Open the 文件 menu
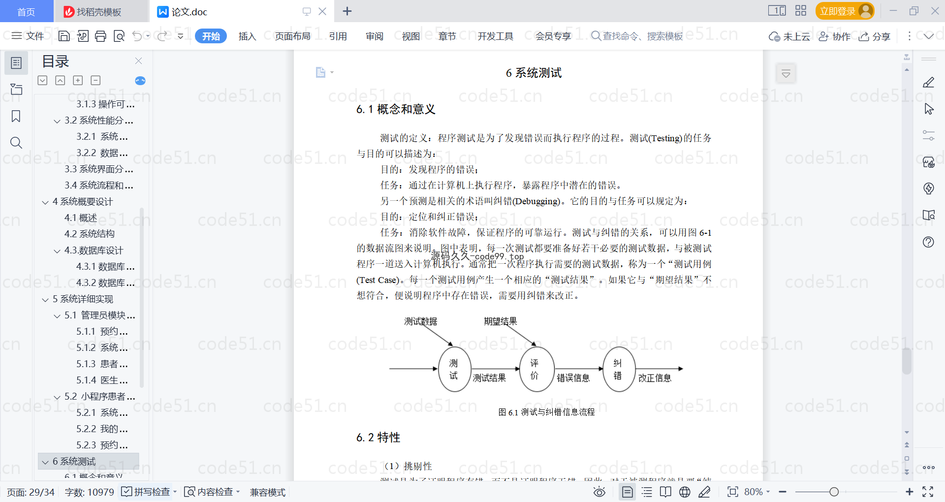 28,36
